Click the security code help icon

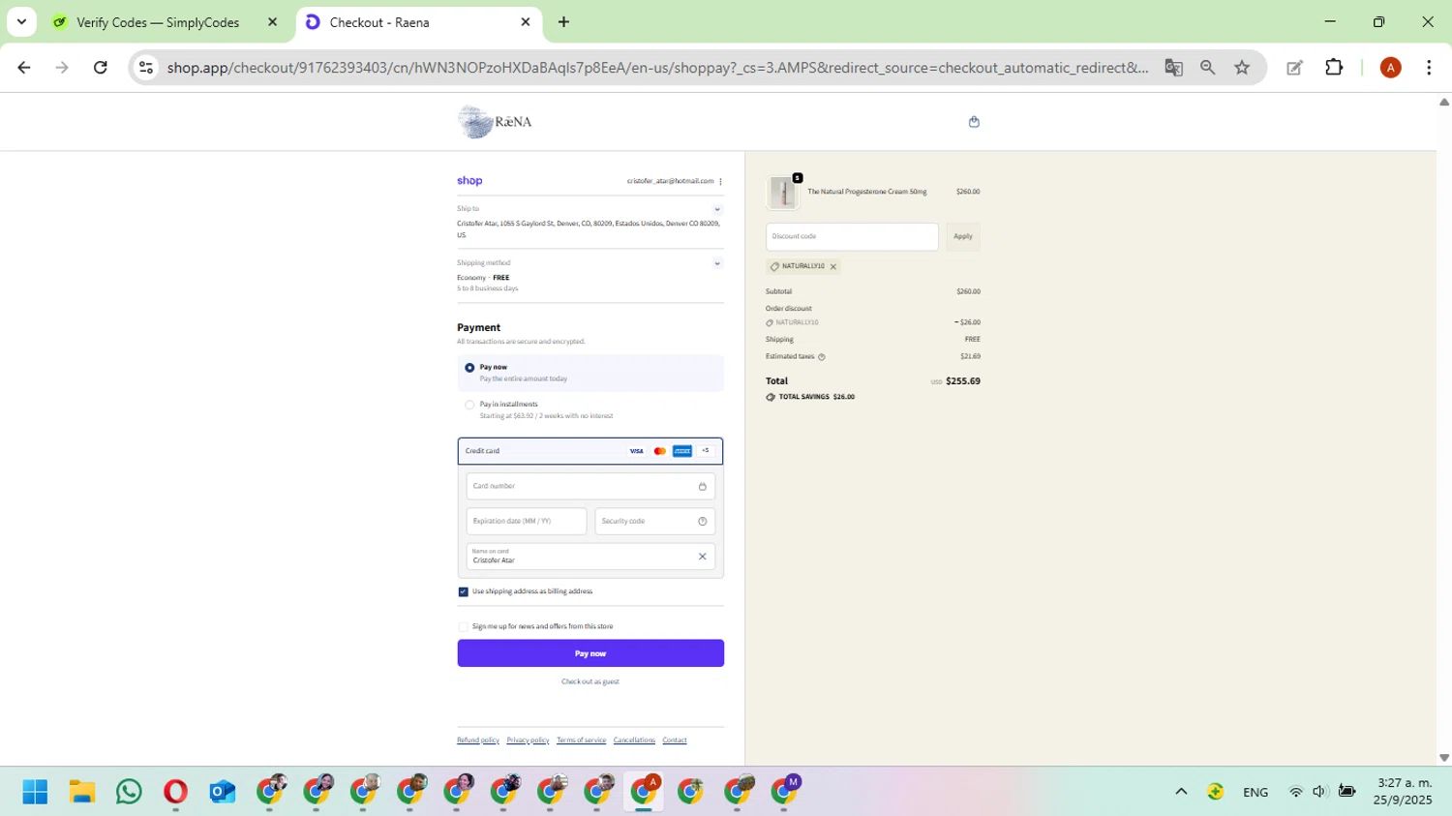click(x=702, y=521)
